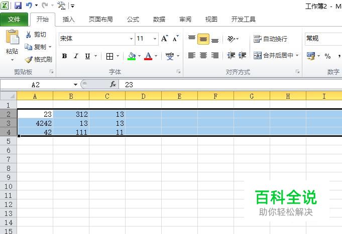Switch to the 公式 tab
This screenshot has width=342, height=234.
point(133,20)
